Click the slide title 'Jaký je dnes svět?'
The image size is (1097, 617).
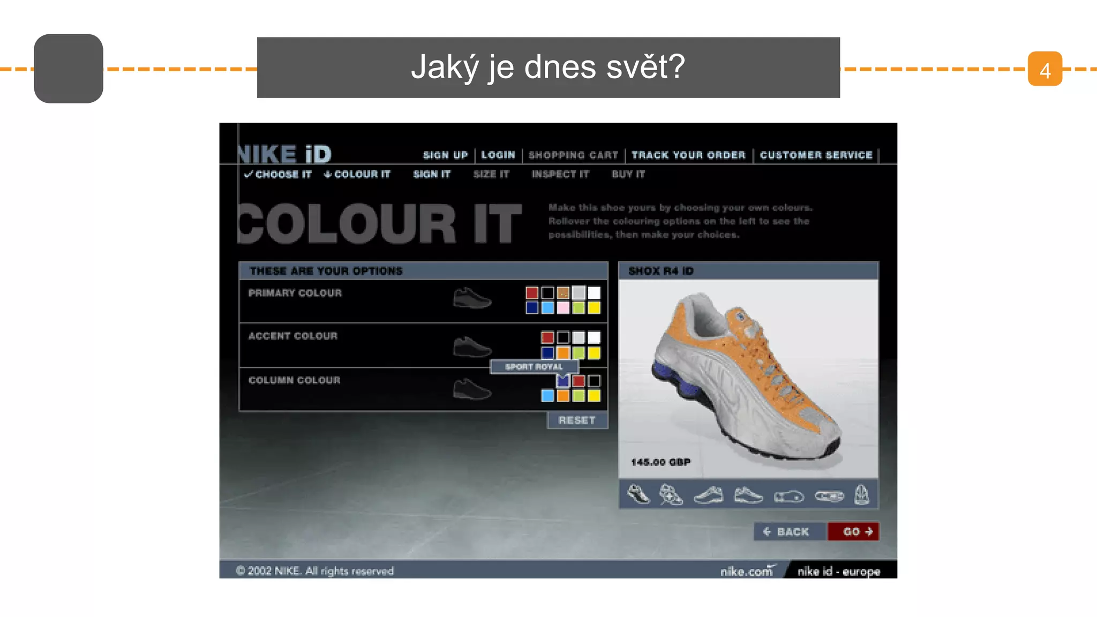548,67
